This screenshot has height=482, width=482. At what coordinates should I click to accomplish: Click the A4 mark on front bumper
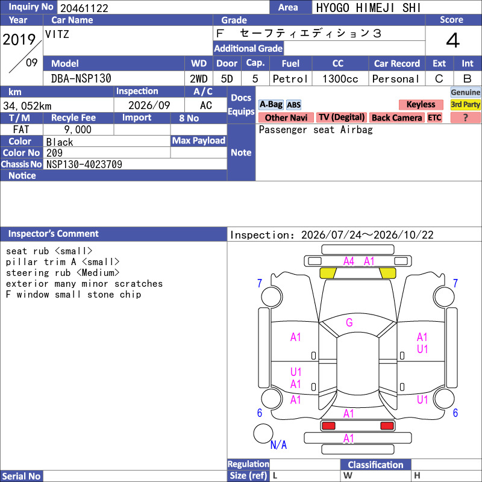click(349, 261)
